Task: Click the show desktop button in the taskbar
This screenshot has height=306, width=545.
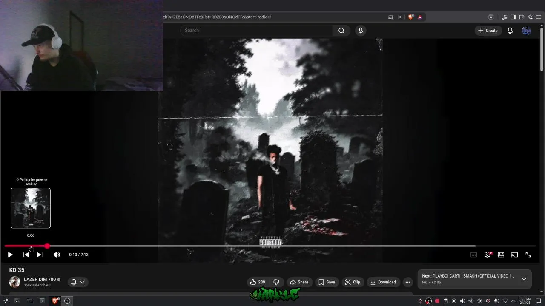Action: click(x=538, y=301)
